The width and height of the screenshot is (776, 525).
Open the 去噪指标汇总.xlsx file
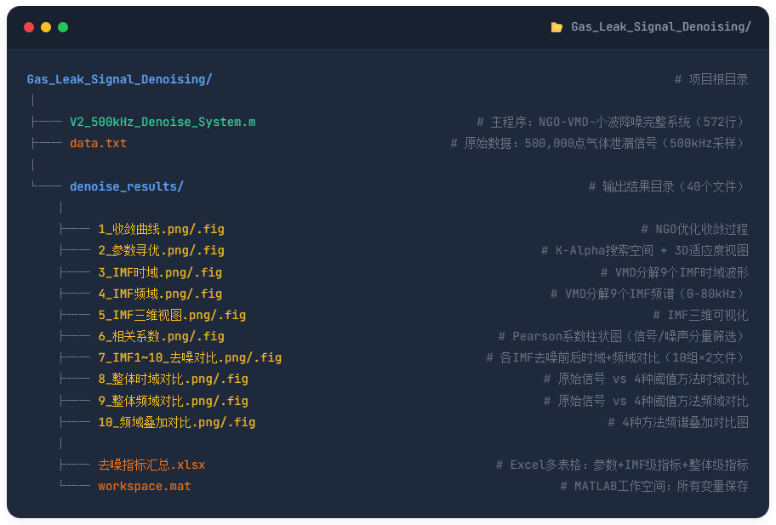(151, 465)
